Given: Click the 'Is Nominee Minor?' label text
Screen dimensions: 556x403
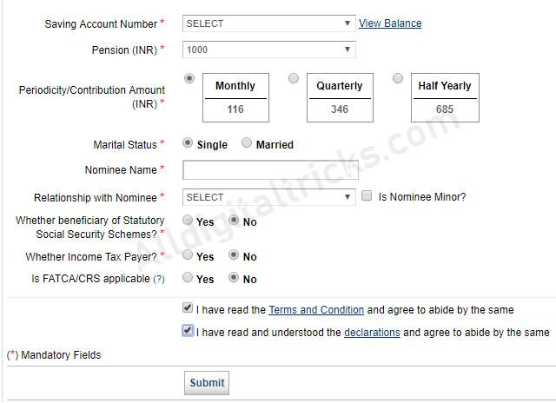Looking at the screenshot, I should click(x=422, y=197).
